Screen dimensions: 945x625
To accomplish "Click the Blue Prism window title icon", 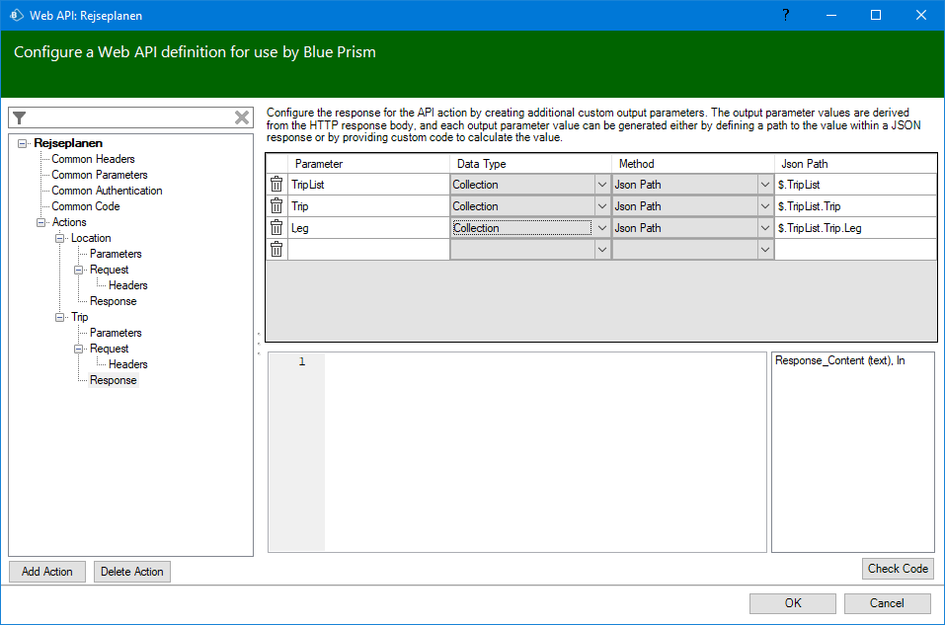I will [x=17, y=15].
